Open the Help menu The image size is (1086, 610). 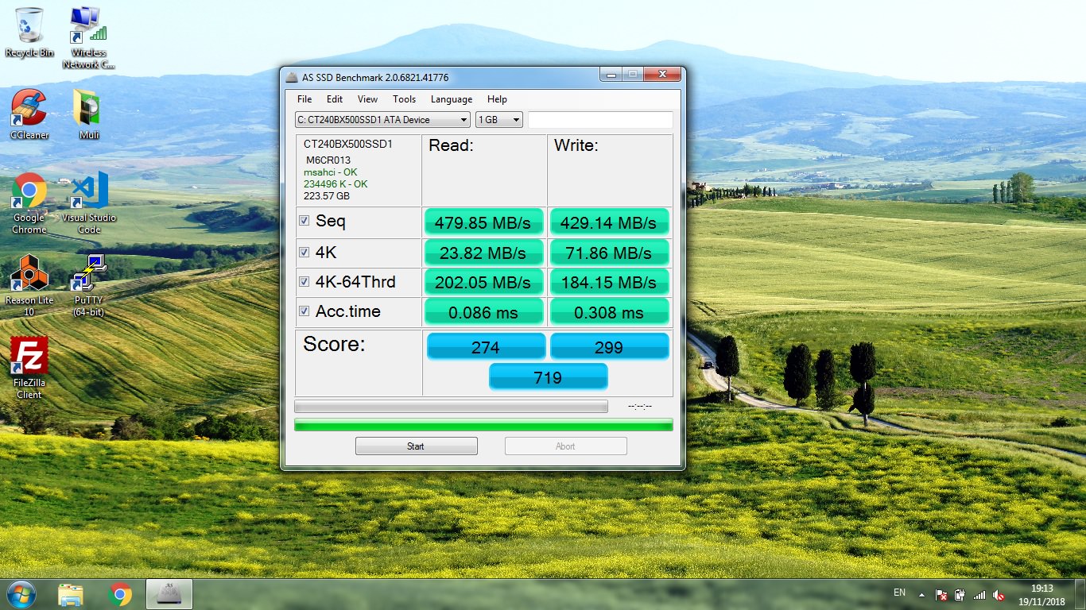[x=497, y=99]
